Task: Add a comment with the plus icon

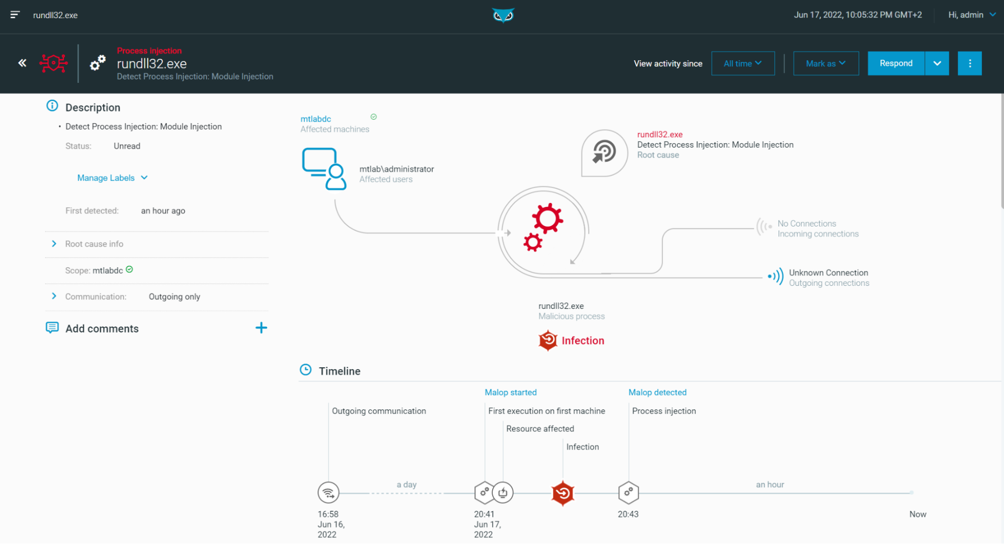Action: (x=261, y=328)
